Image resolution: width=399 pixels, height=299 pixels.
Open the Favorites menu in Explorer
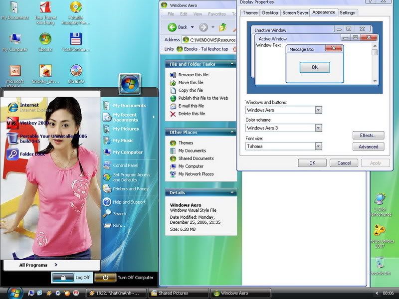(x=216, y=14)
